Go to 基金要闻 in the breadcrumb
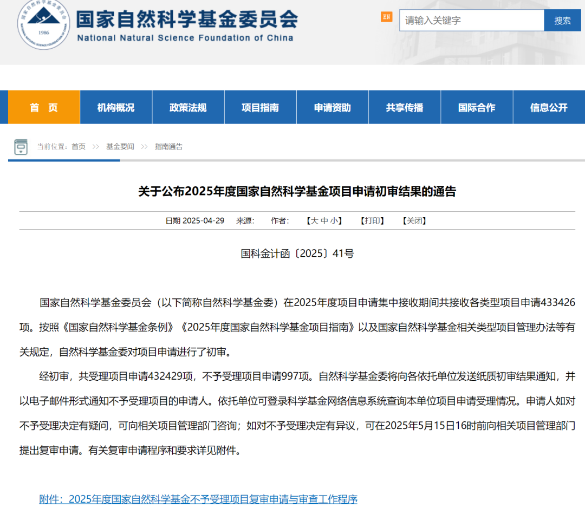This screenshot has width=585, height=527. point(120,147)
